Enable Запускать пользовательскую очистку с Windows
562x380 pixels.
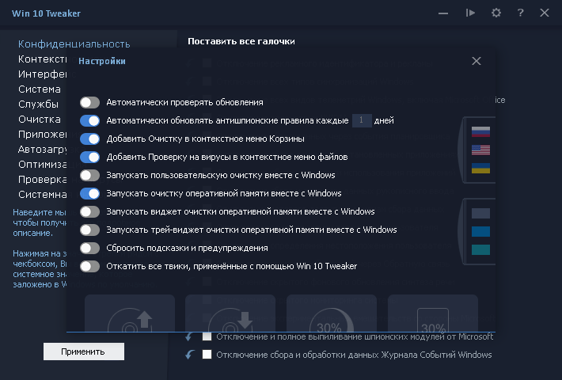[x=89, y=175]
